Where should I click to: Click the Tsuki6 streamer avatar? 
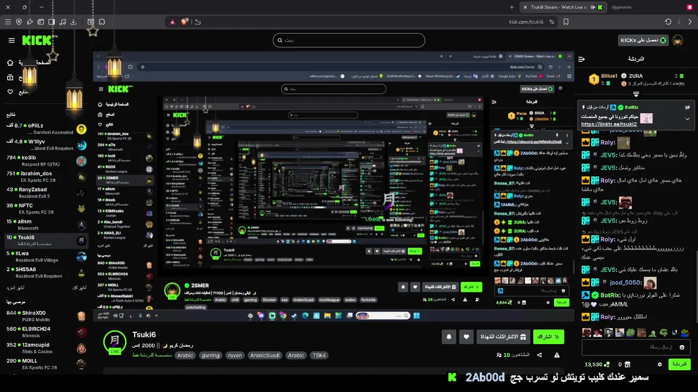115,342
